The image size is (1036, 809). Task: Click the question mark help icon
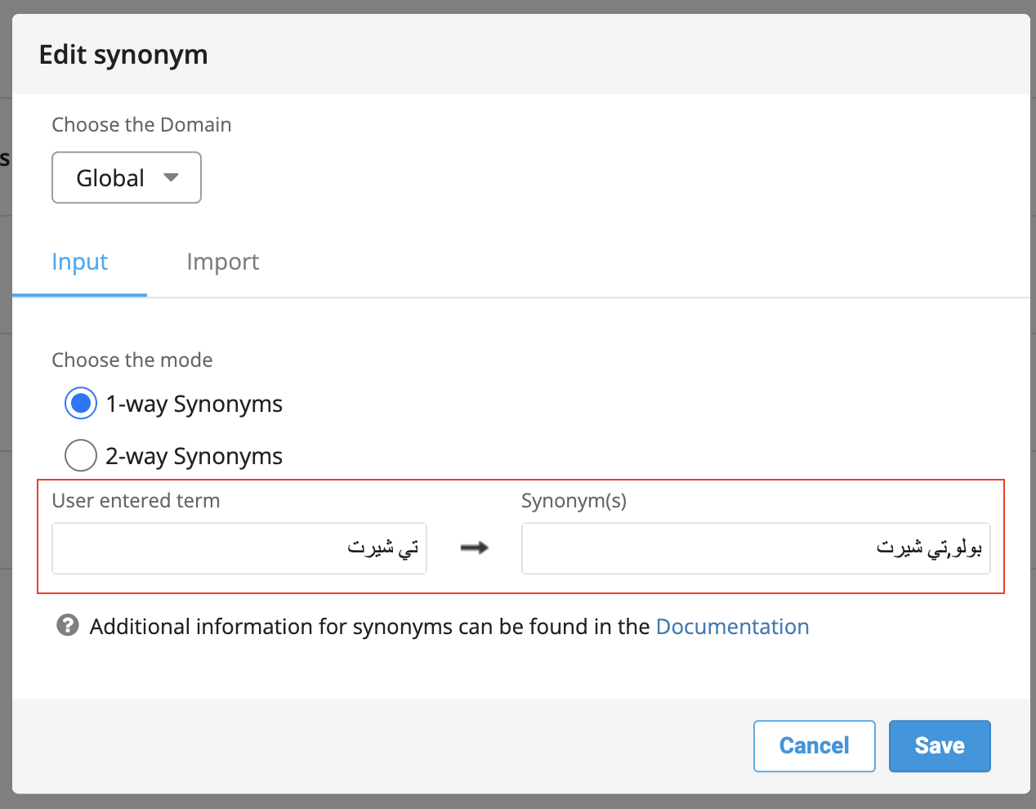point(68,625)
